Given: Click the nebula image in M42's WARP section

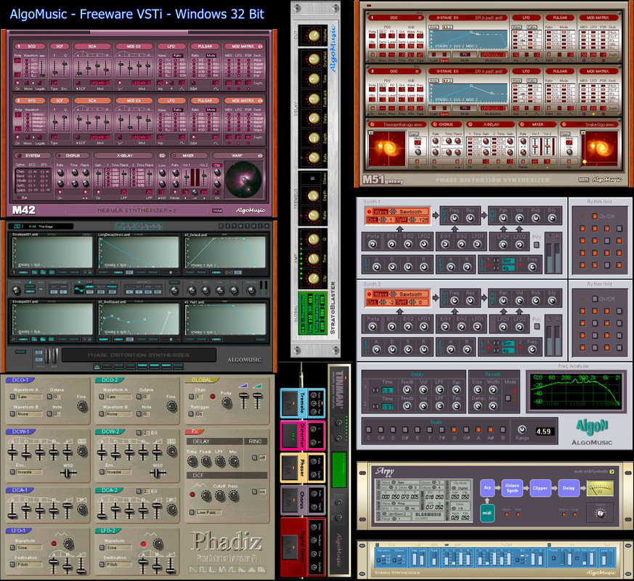Looking at the screenshot, I should [244, 180].
